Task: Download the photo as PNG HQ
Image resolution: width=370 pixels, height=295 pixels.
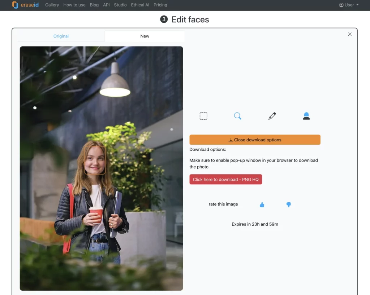Action: point(225,179)
